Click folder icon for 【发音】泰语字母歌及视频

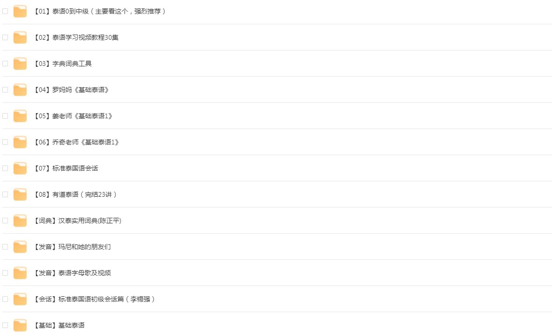(20, 273)
